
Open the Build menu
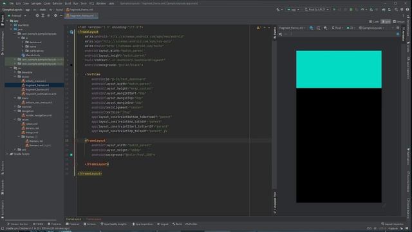coord(68,3)
